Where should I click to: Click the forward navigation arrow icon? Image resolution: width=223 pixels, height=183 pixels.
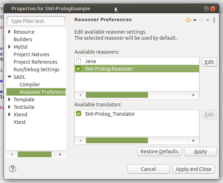click(201, 20)
